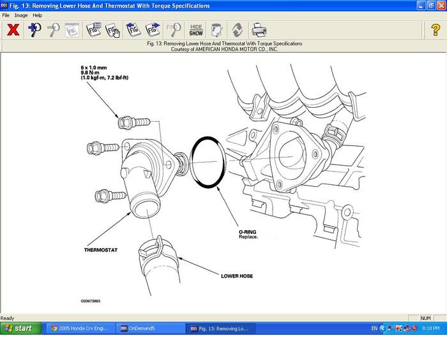Image resolution: width=447 pixels, height=364 pixels.
Task: Toggle the HIDE/SHOW button
Action: pos(196,30)
